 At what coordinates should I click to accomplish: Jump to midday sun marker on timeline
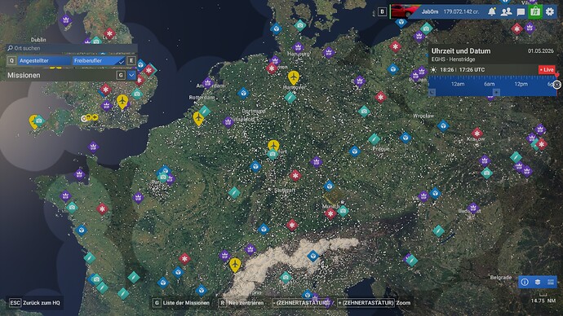point(496,92)
